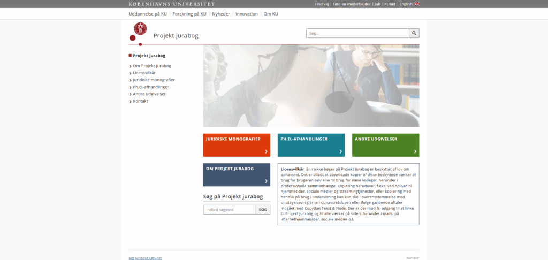Click the Find en medarbejder link
This screenshot has width=548, height=260.
(x=351, y=4)
